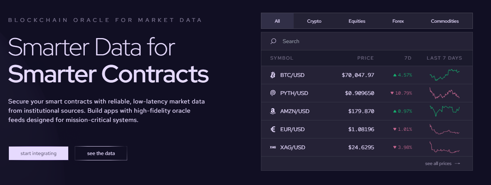Open the Equities tab

357,21
